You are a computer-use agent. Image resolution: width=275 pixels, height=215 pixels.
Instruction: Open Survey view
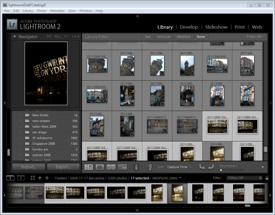pos(122,167)
